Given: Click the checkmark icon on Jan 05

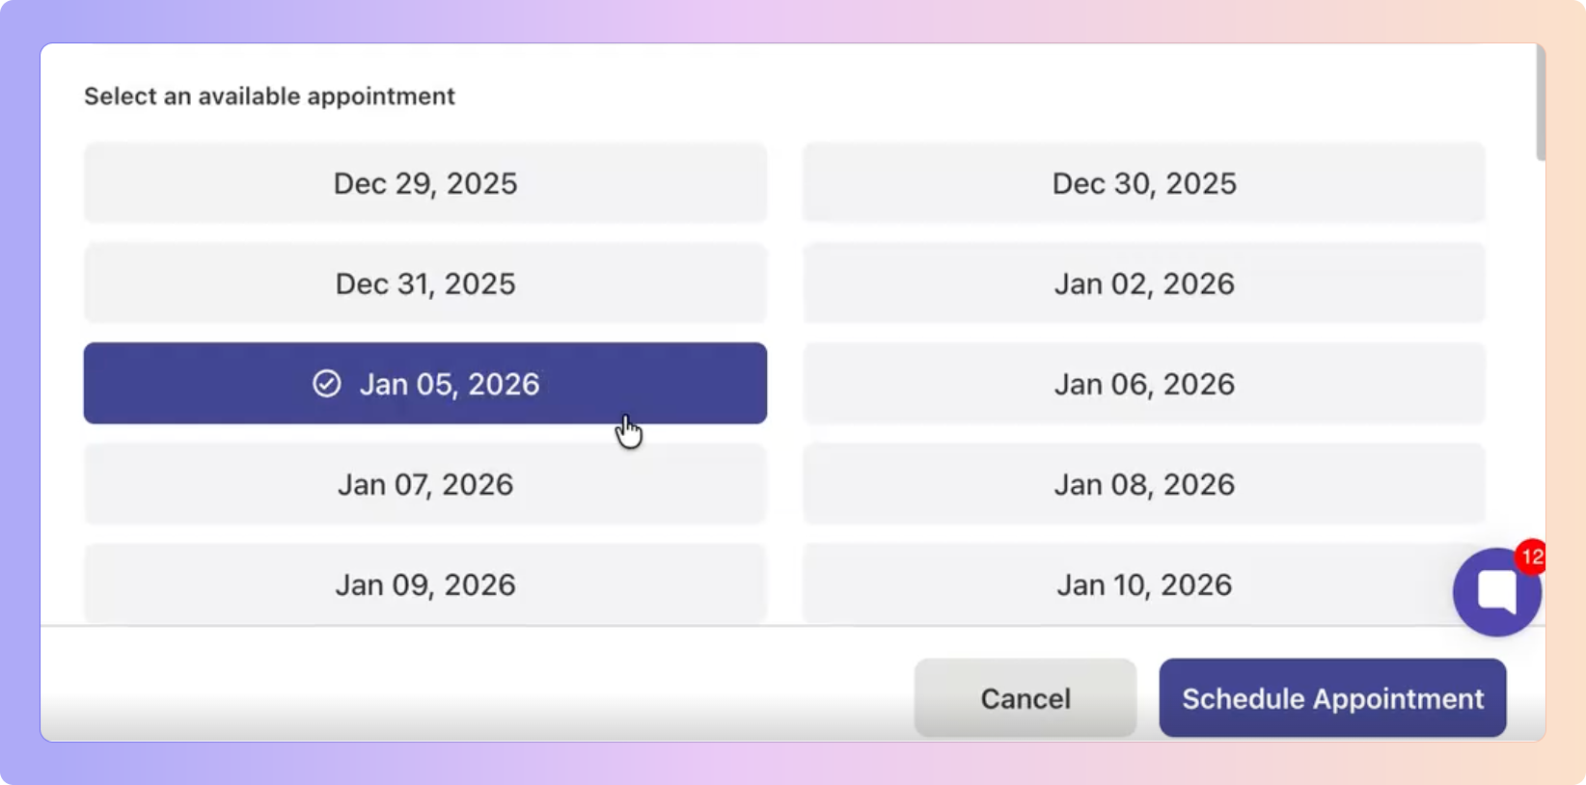Looking at the screenshot, I should click(327, 384).
